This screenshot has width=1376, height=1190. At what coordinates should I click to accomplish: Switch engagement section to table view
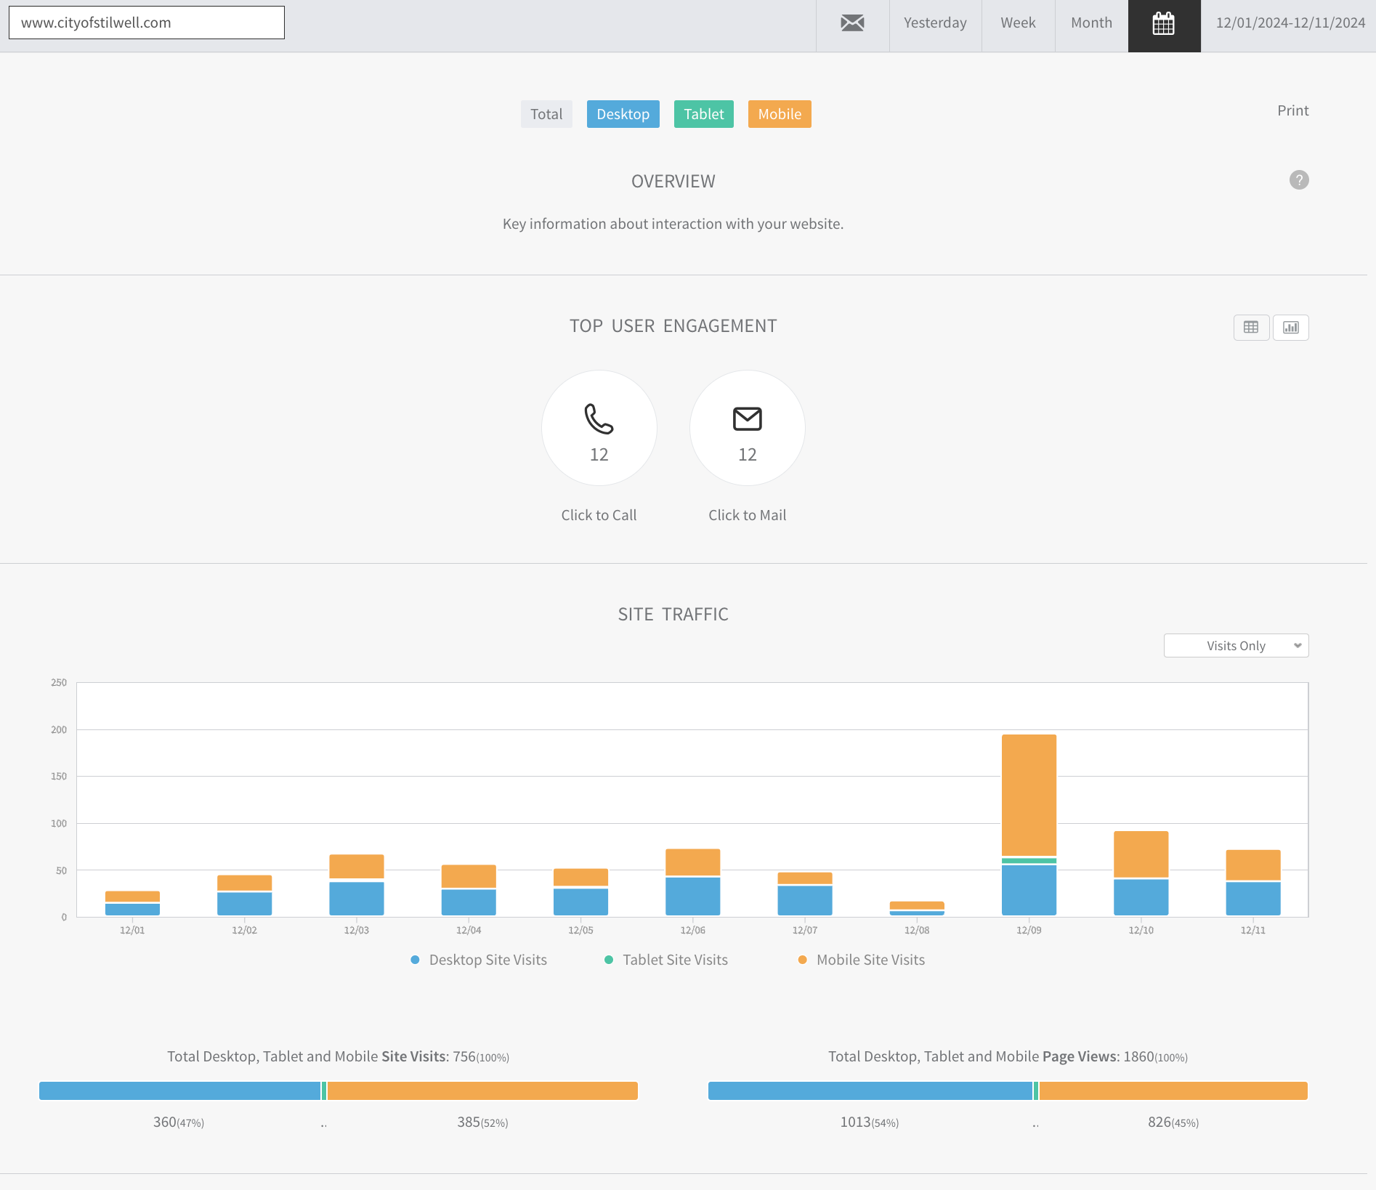click(x=1251, y=328)
